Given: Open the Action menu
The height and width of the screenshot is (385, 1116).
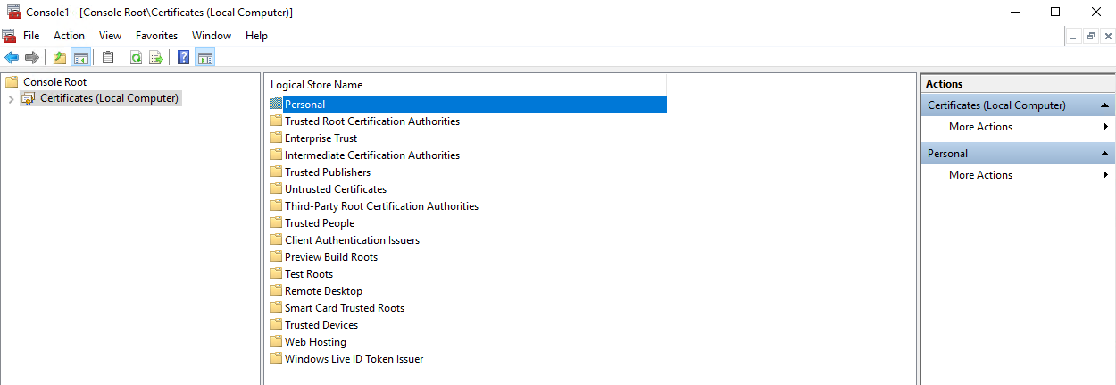Looking at the screenshot, I should 69,36.
